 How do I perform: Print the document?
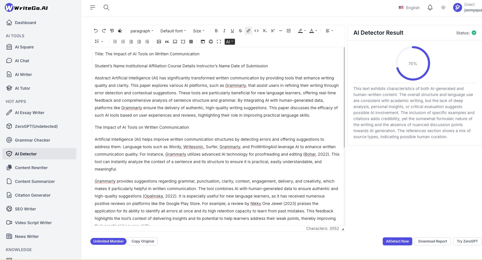(x=211, y=42)
